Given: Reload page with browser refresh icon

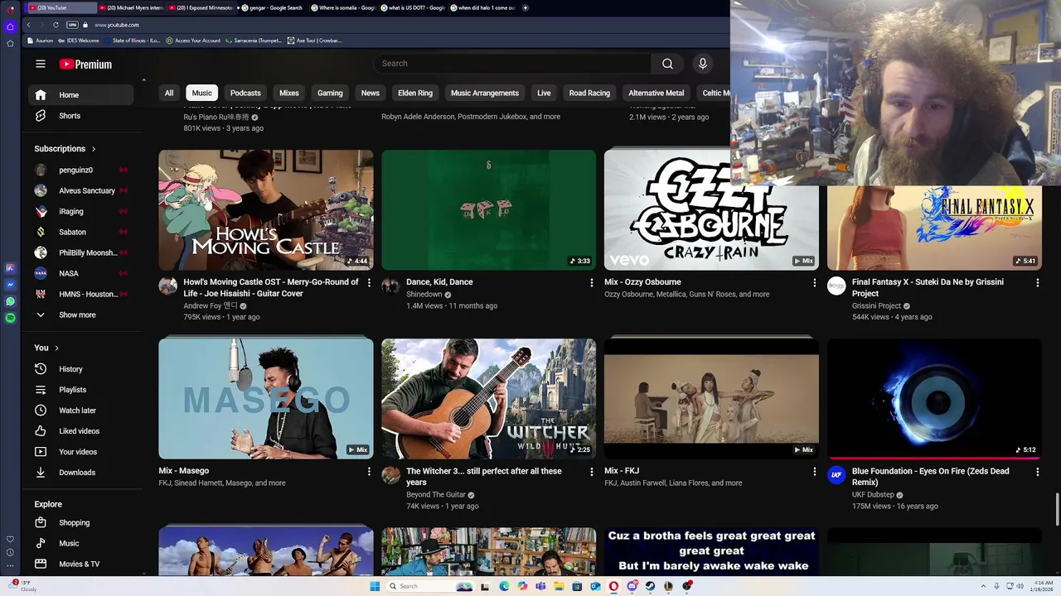Looking at the screenshot, I should click(56, 25).
